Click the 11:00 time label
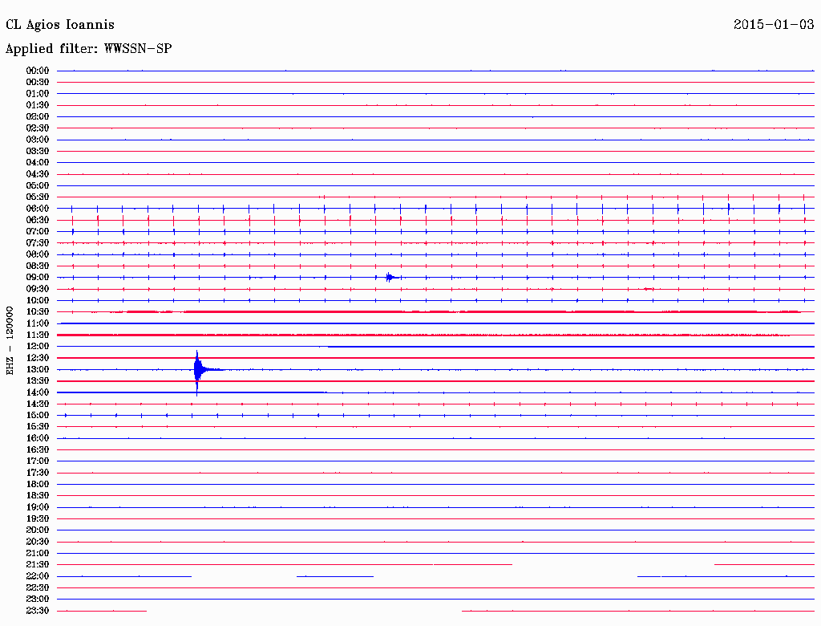821x626 pixels. click(x=38, y=323)
